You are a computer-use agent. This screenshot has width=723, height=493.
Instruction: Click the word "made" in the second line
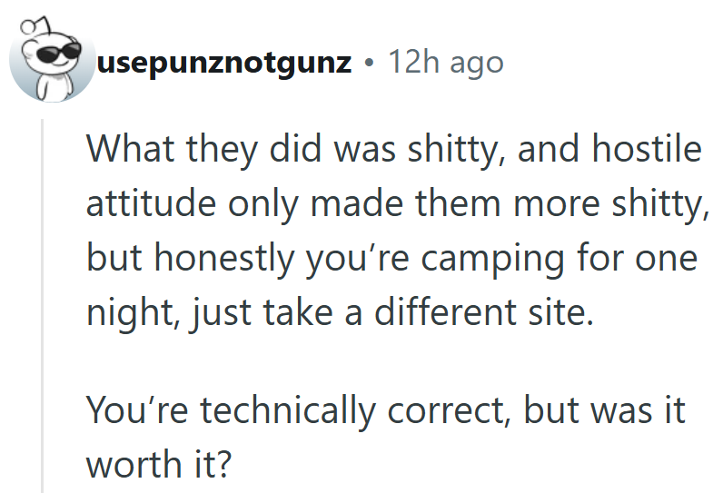click(346, 205)
